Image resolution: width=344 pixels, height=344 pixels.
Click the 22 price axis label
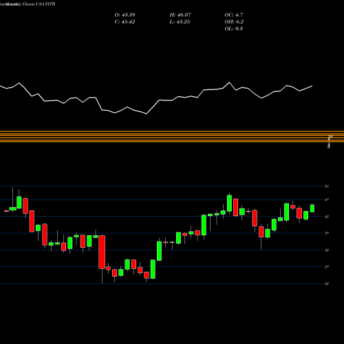coord(327,283)
